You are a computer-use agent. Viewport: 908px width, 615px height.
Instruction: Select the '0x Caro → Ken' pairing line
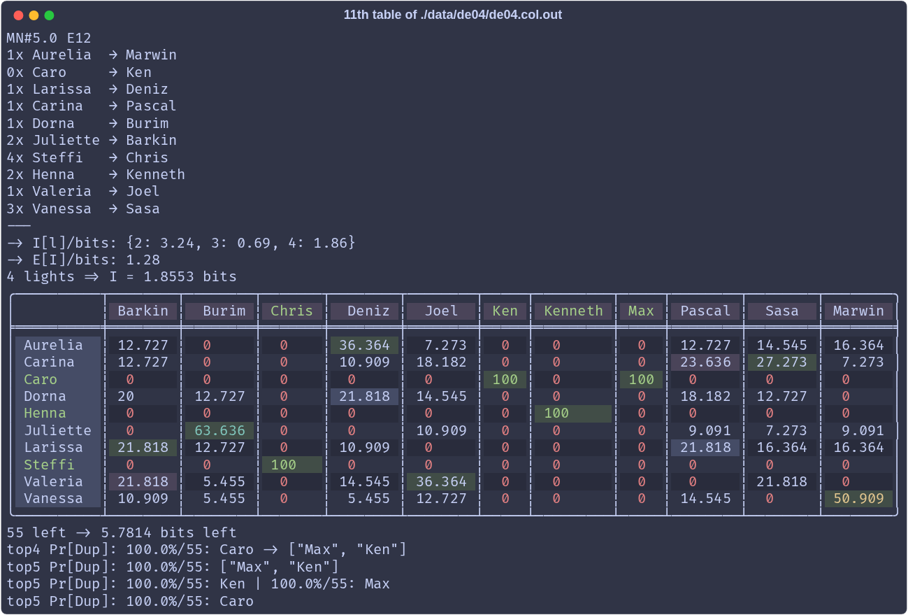79,72
